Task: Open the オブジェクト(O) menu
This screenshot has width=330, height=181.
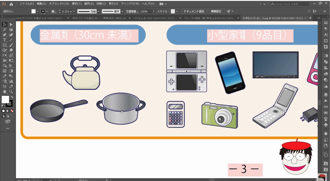Action: coord(59,4)
